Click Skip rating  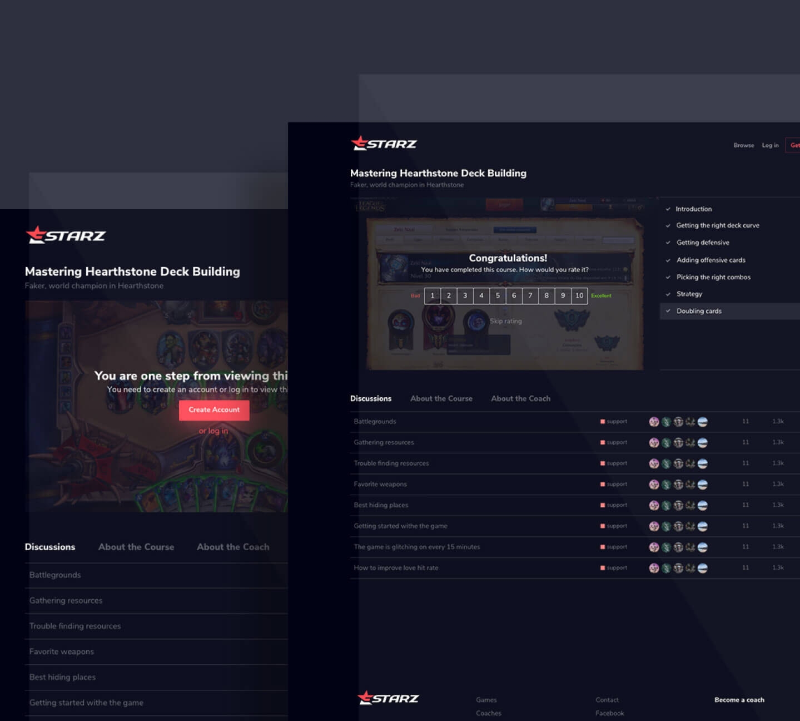(506, 321)
